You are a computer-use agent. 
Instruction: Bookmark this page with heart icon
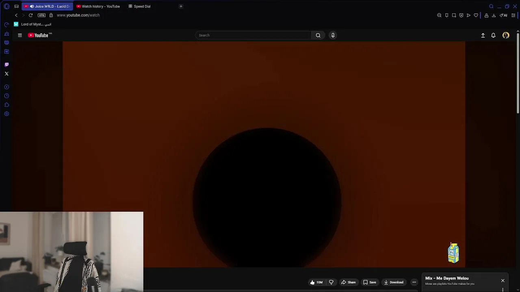(476, 15)
